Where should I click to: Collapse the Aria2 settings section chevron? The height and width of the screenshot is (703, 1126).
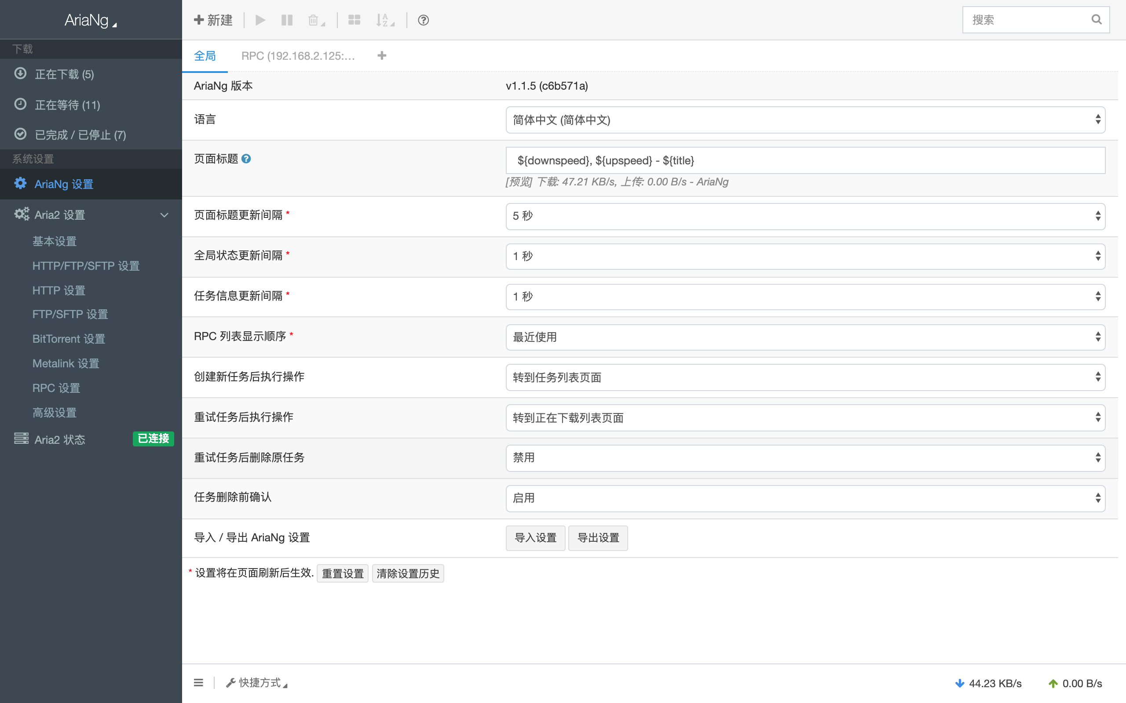point(164,215)
